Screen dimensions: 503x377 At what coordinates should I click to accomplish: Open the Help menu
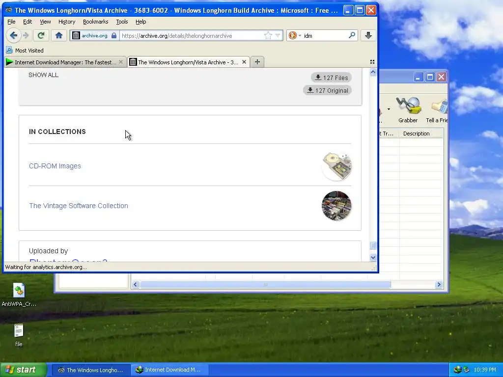point(140,22)
